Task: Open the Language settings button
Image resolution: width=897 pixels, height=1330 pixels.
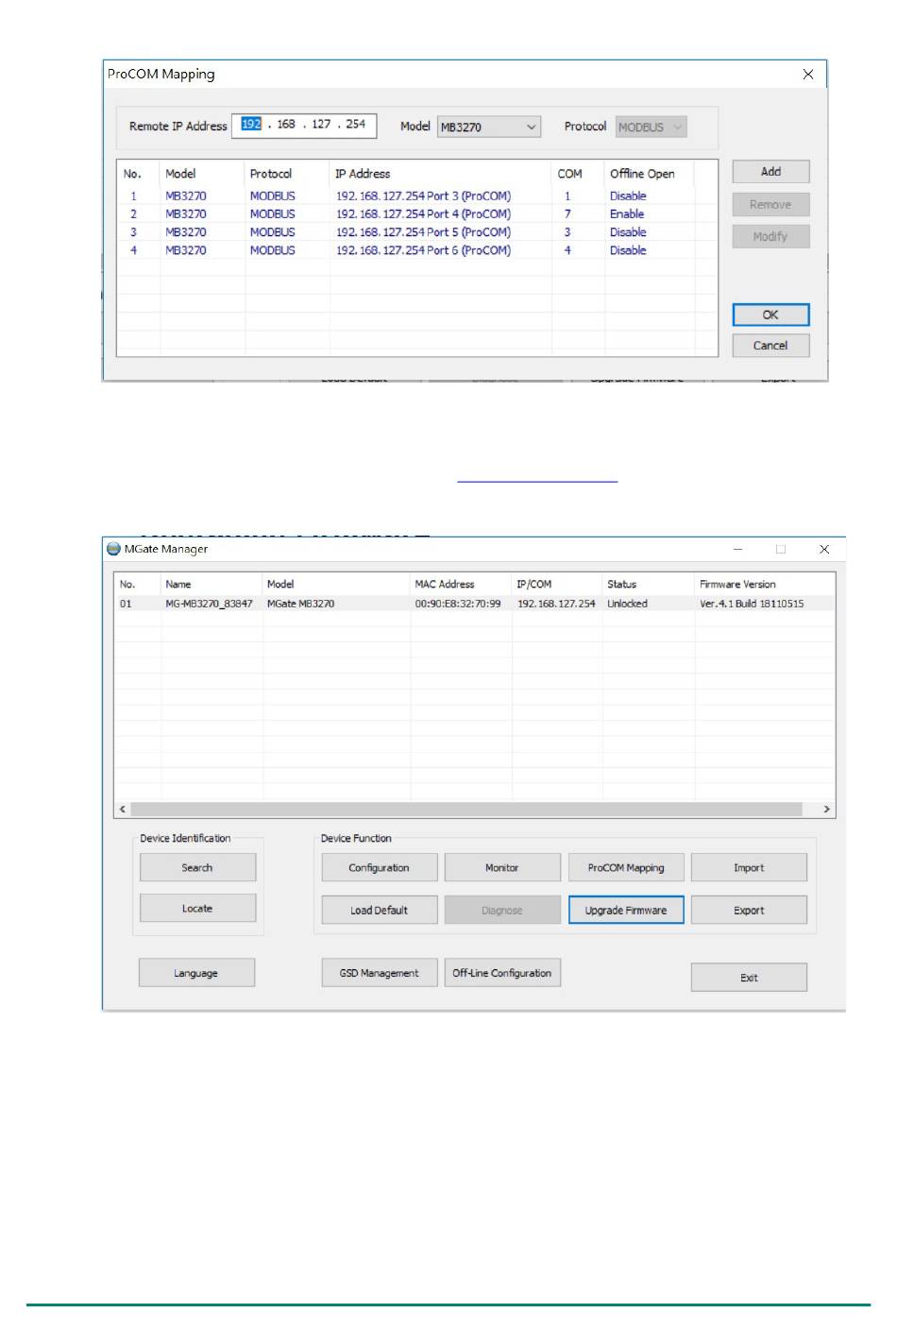Action: pyautogui.click(x=196, y=973)
